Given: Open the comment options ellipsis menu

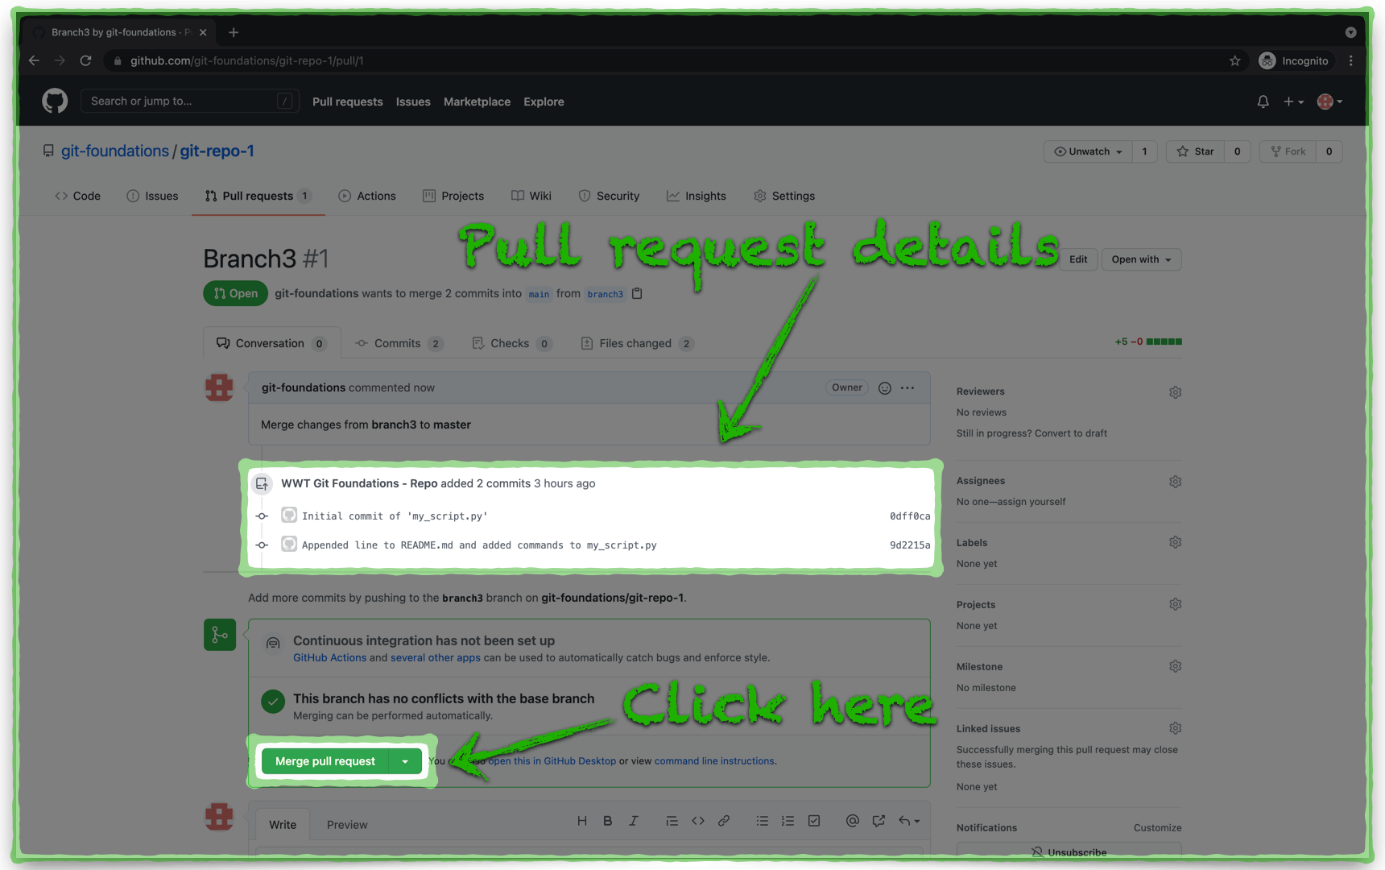Looking at the screenshot, I should tap(907, 388).
